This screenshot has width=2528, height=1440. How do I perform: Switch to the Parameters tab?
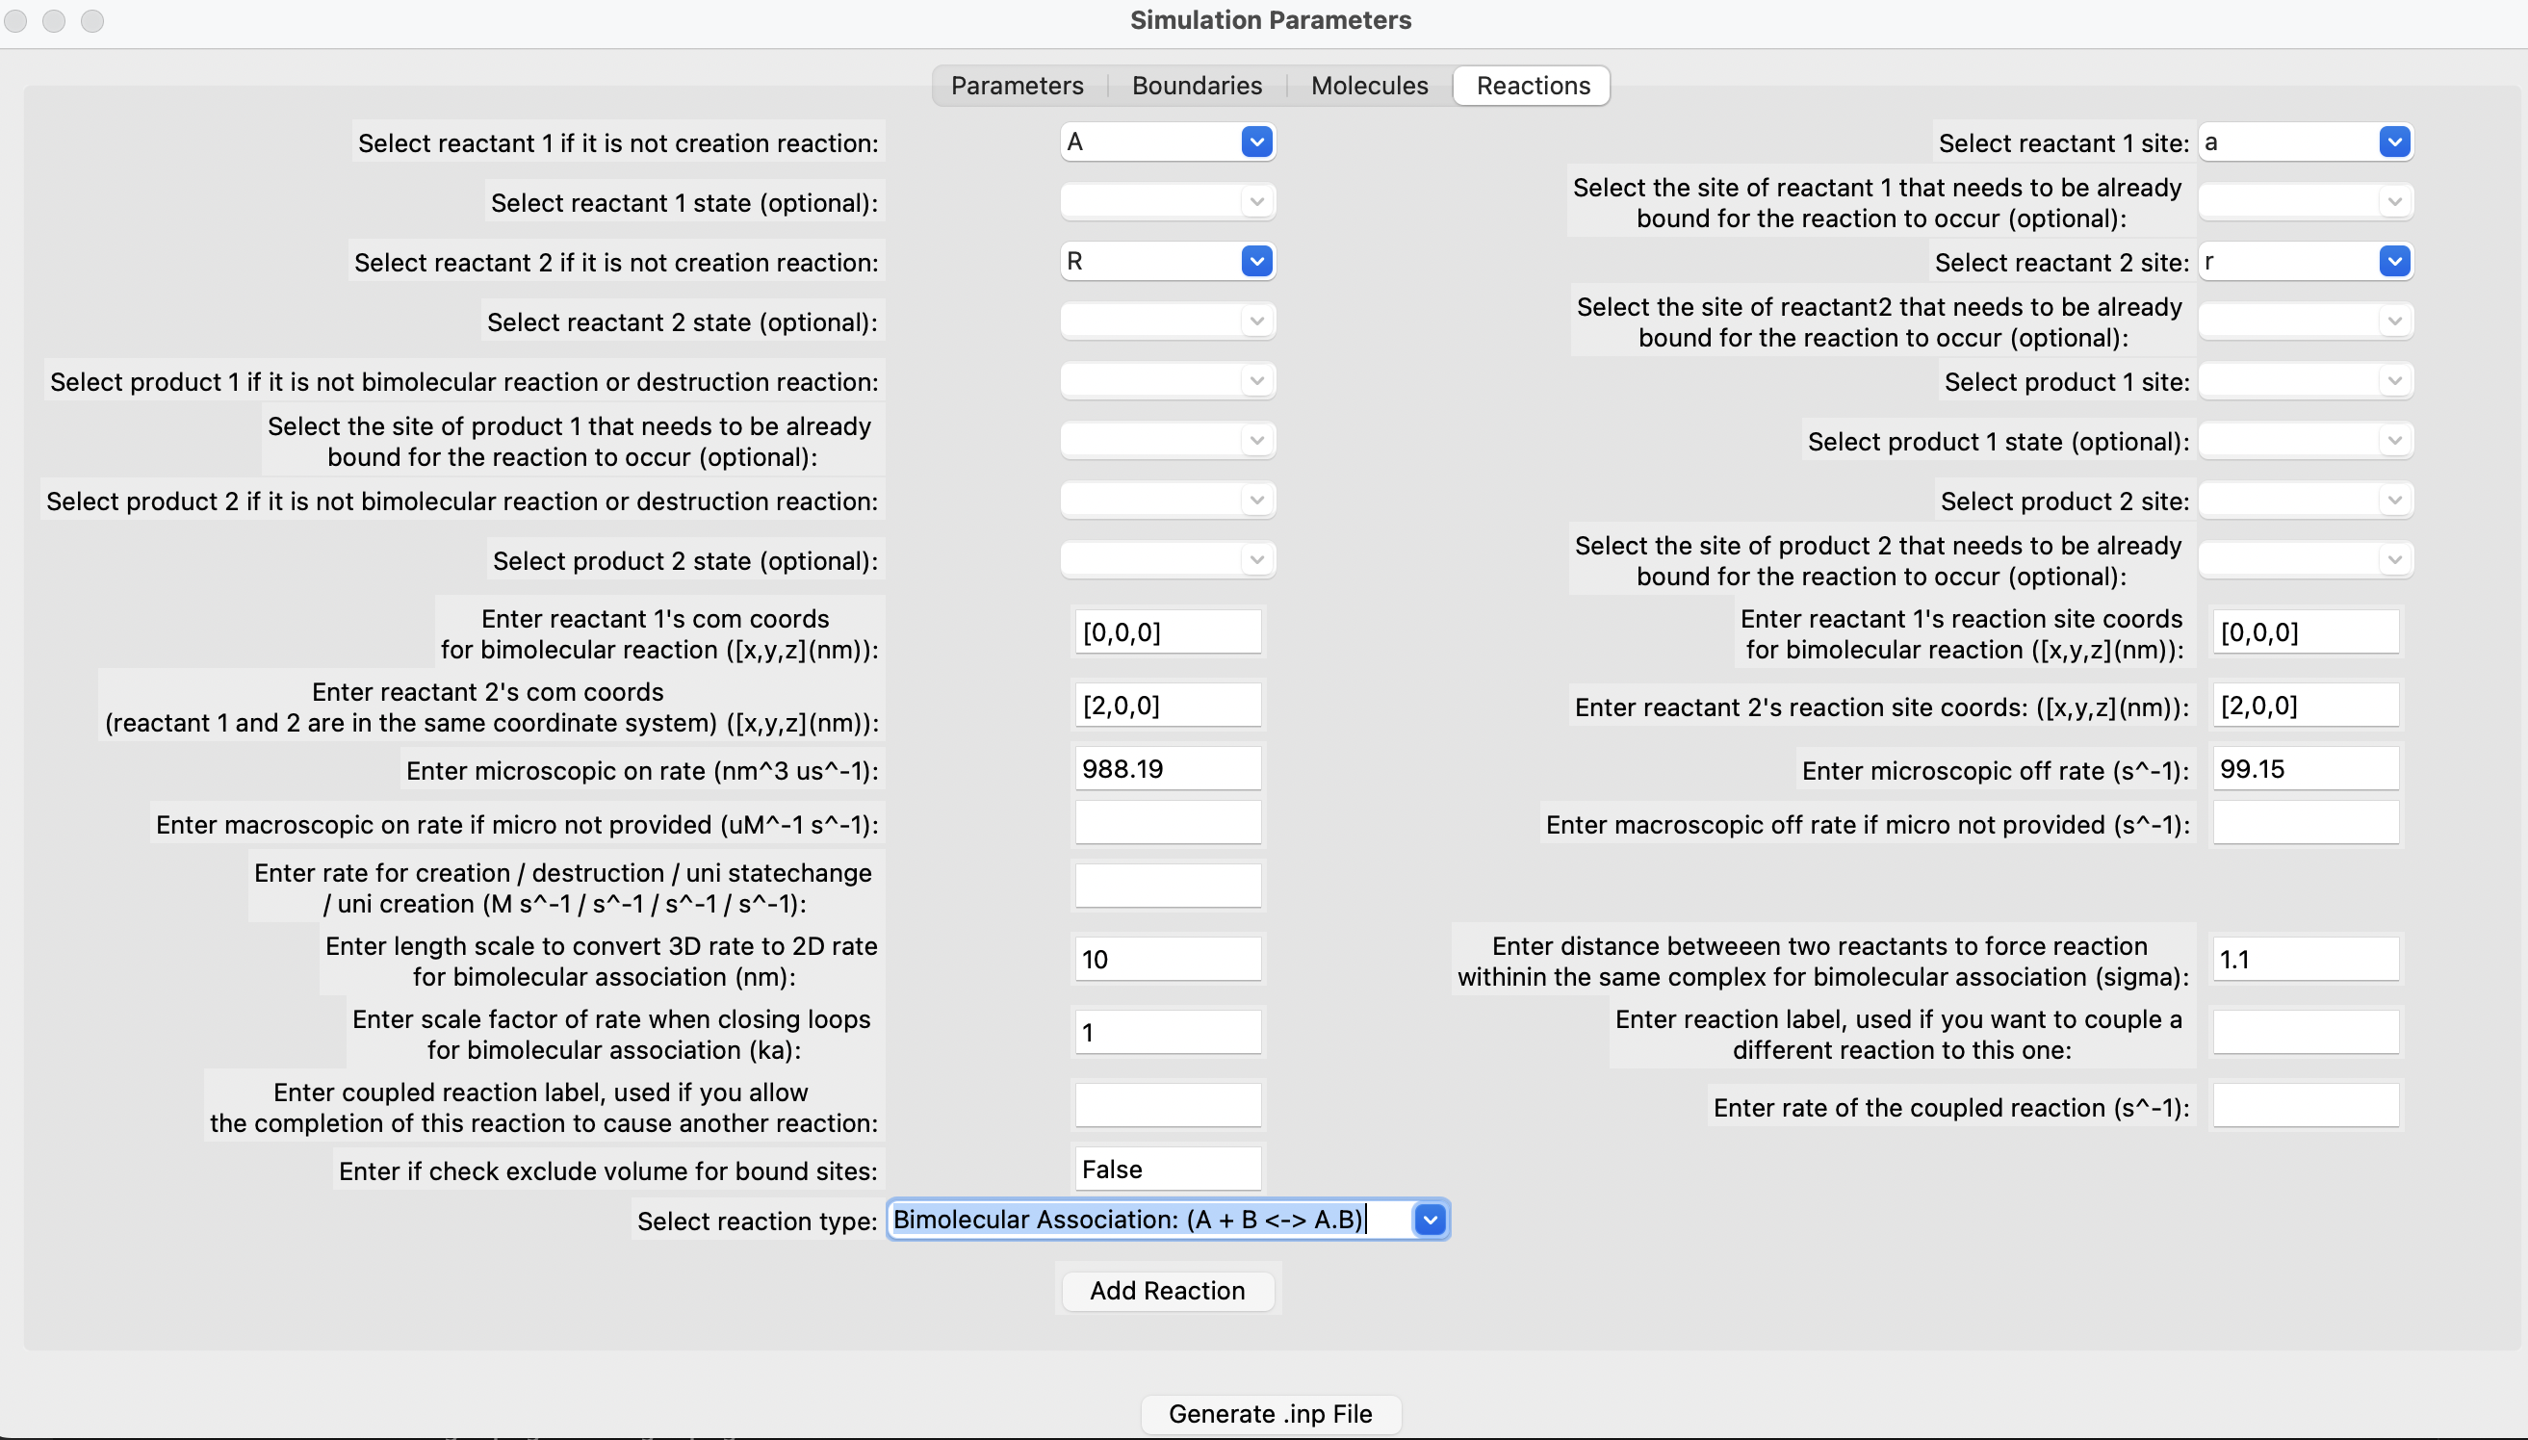pos(1017,85)
